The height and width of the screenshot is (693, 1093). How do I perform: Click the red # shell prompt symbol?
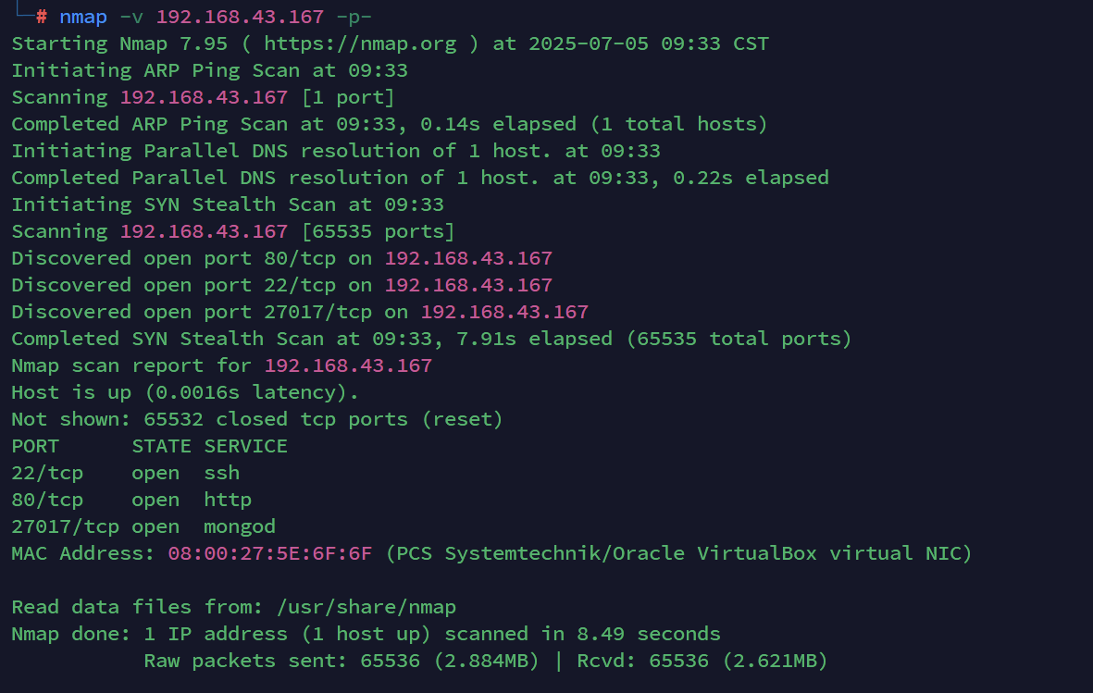[42, 17]
